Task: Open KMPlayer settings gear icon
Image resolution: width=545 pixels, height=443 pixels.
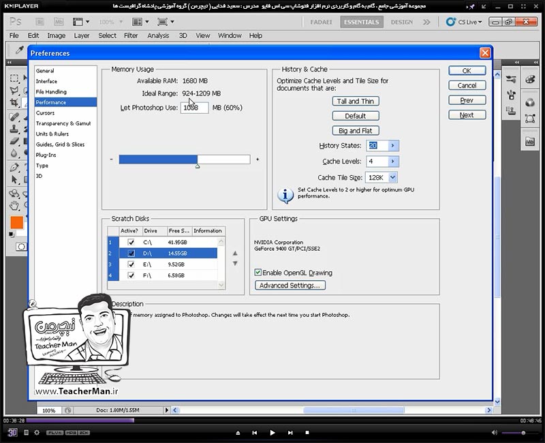Action: coord(37,433)
